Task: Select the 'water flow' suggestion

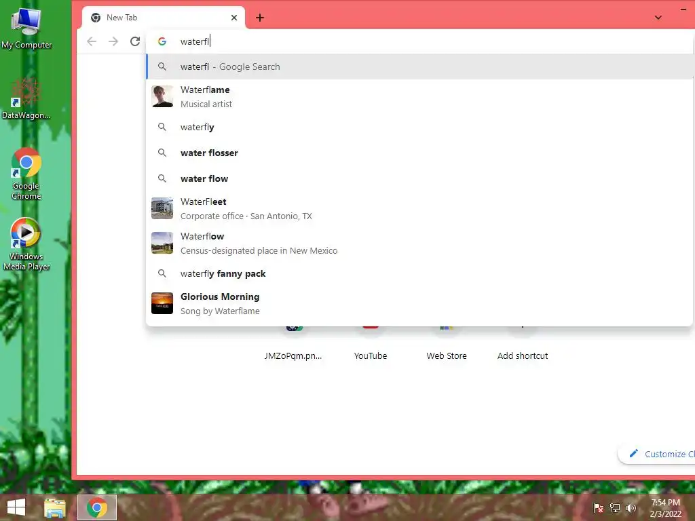Action: click(x=419, y=178)
